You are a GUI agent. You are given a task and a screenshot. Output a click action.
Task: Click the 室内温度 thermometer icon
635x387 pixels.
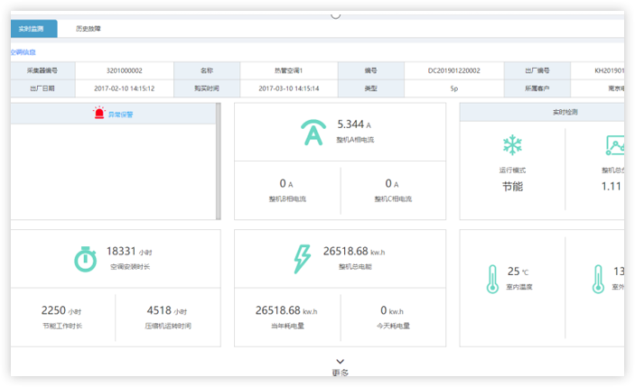(x=491, y=278)
